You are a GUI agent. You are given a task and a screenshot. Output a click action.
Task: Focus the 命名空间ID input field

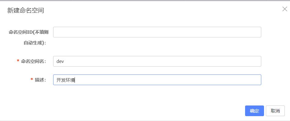157,32
